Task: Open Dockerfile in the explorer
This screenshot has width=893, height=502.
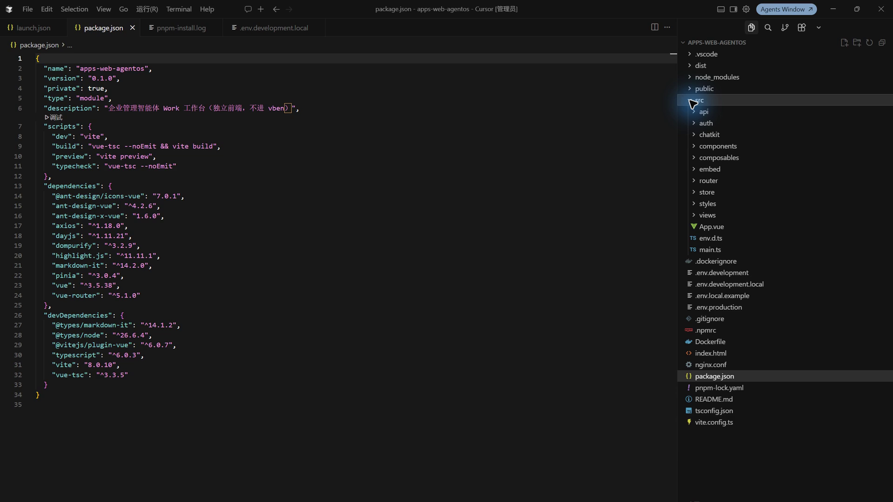Action: click(785, 342)
